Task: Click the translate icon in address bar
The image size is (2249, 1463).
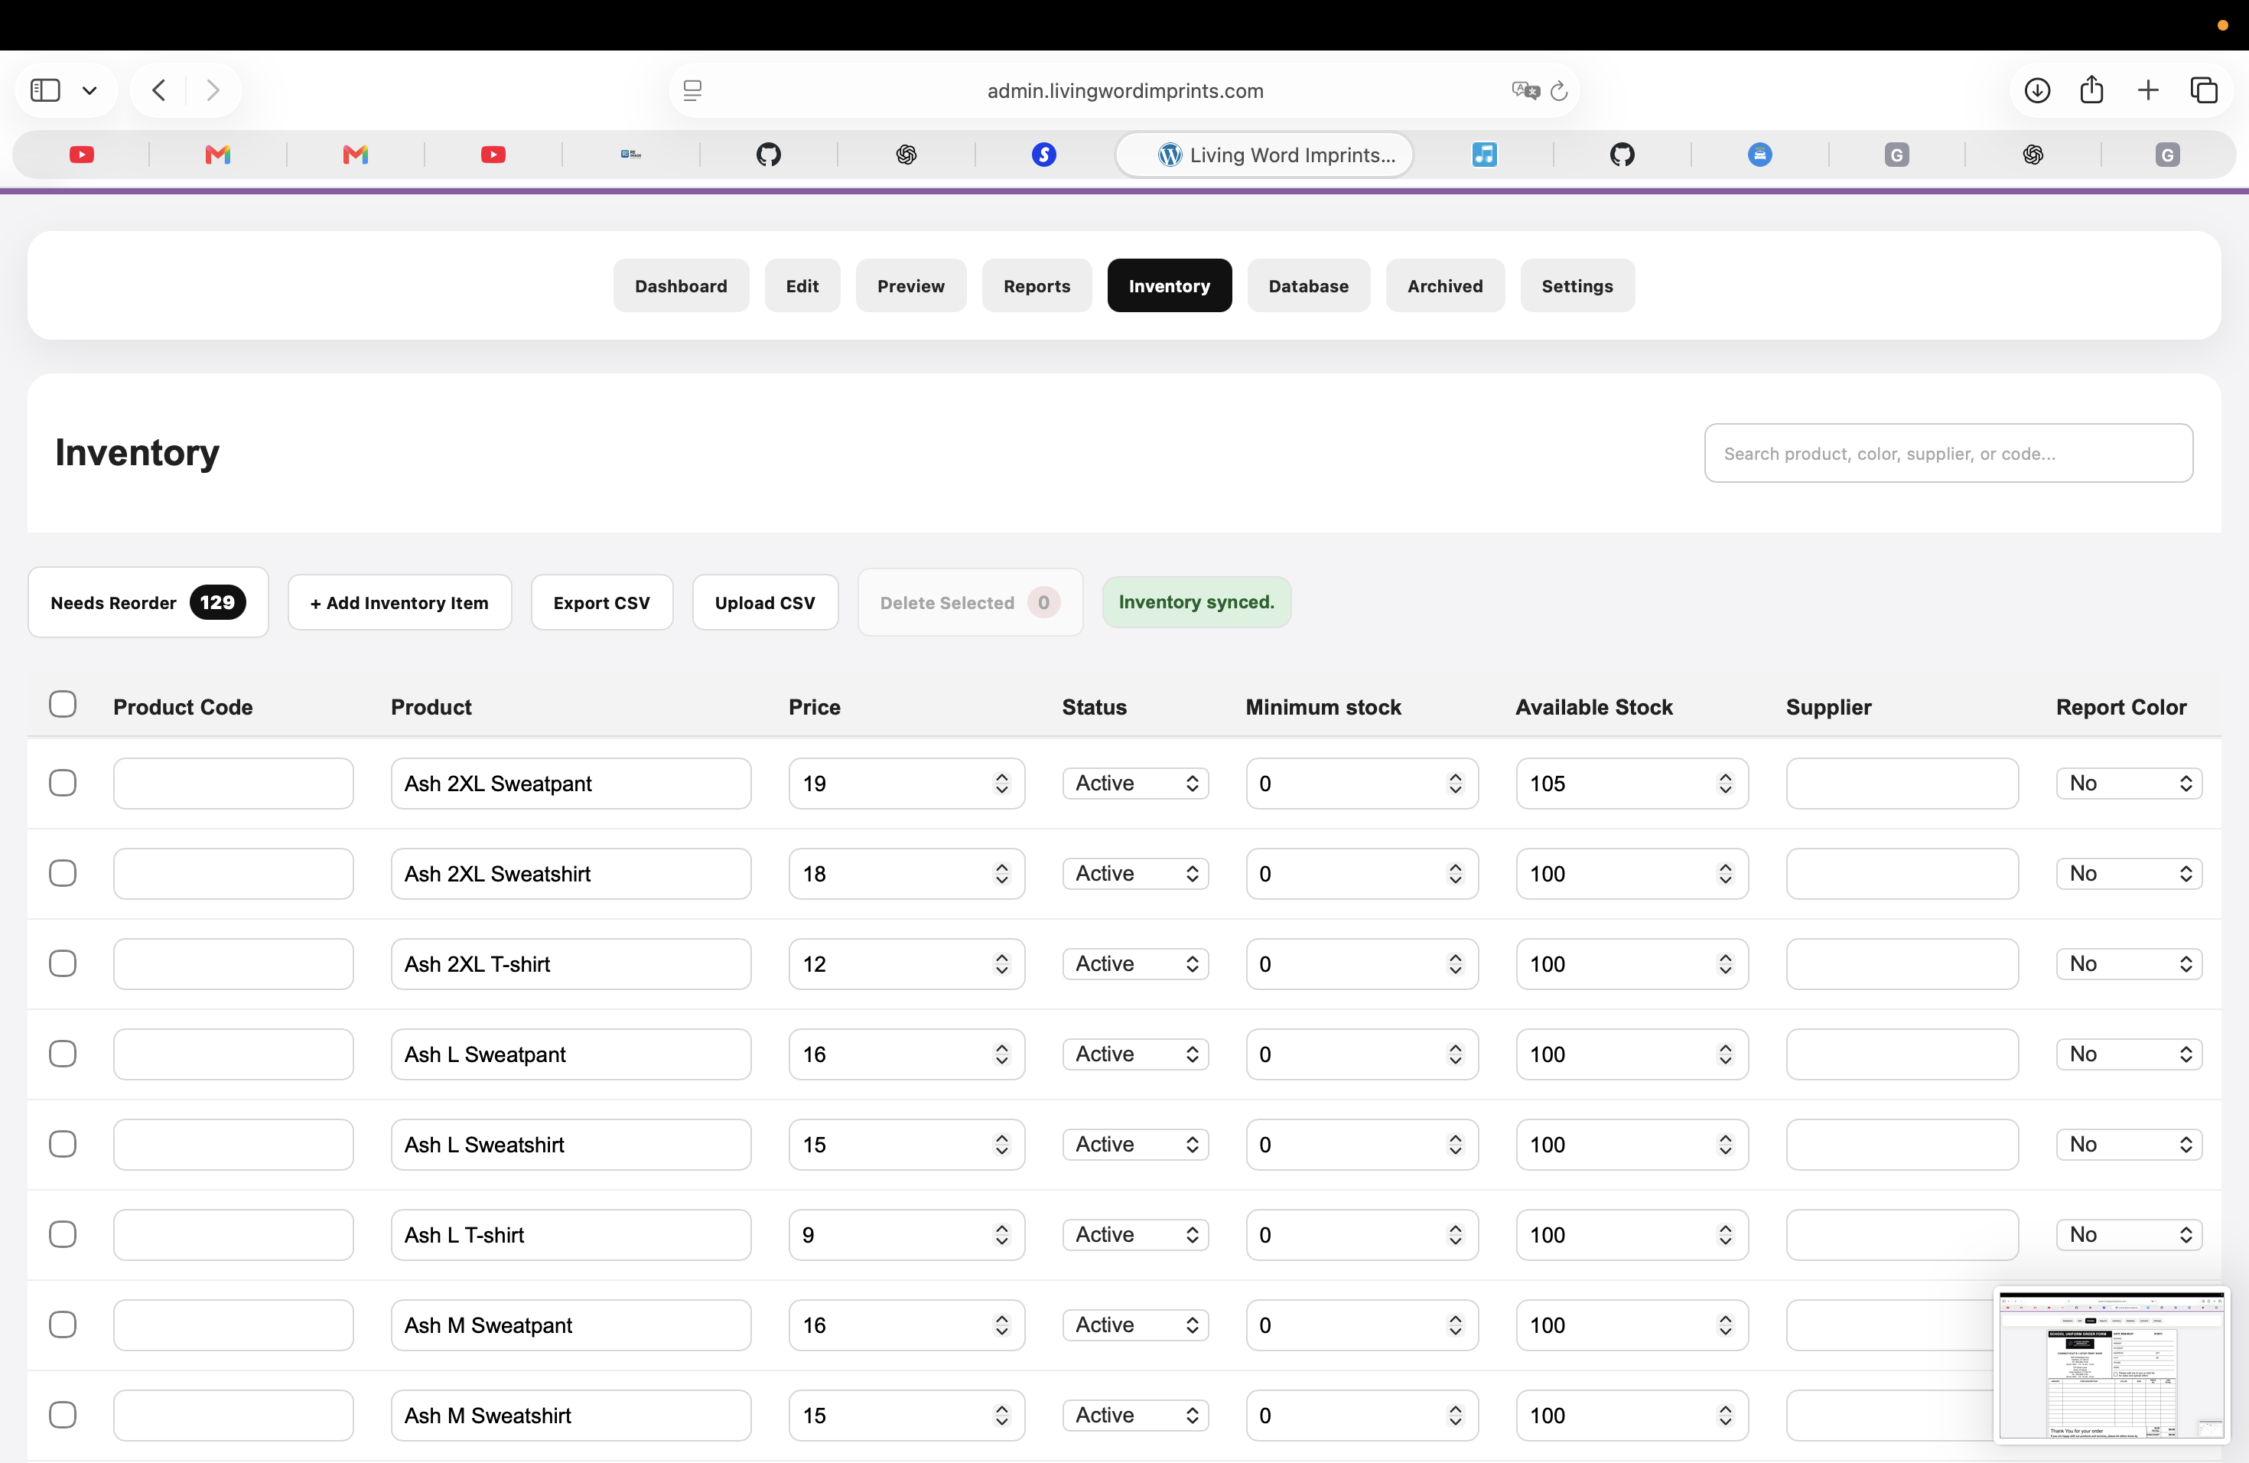Action: pos(1525,91)
